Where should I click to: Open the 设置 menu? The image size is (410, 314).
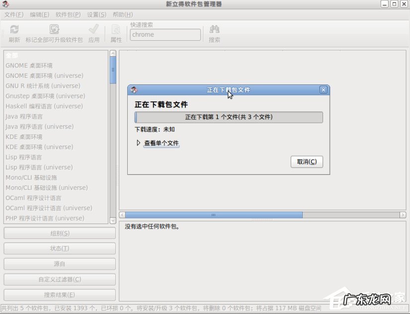pyautogui.click(x=94, y=14)
